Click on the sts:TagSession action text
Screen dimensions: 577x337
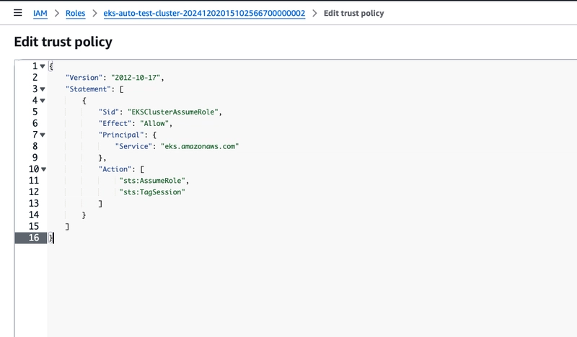tap(153, 192)
